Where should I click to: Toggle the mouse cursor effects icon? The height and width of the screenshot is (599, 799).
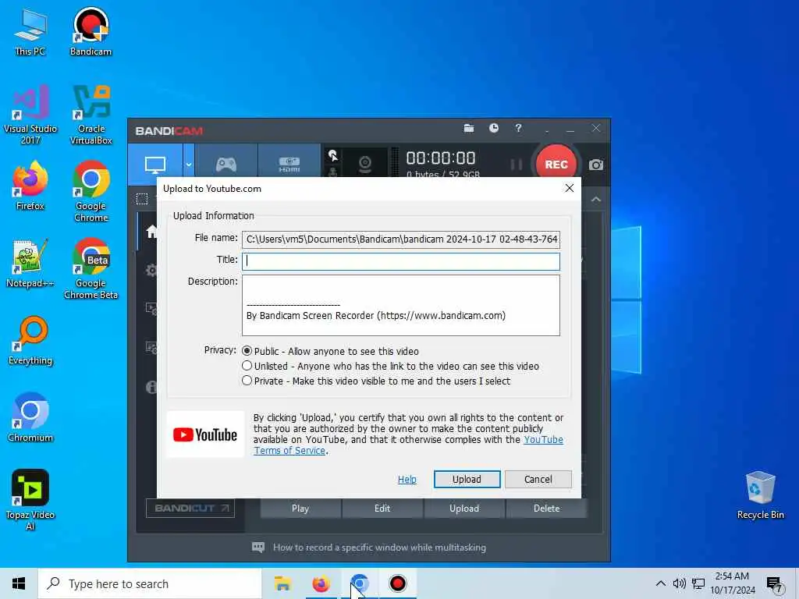[x=332, y=155]
